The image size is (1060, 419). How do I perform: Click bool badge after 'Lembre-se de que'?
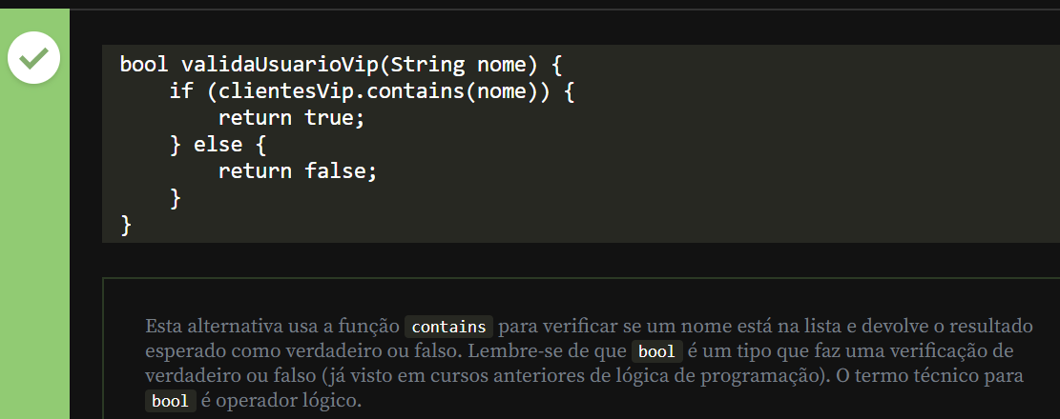click(x=656, y=351)
